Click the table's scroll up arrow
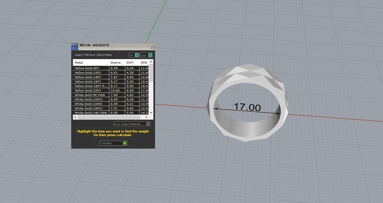Viewport: 383px width, 203px height. pos(151,62)
